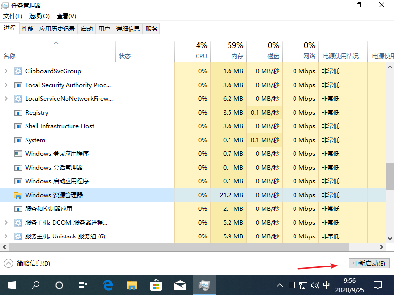
Task: Switch to the 详细信息 tab
Action: coord(128,29)
